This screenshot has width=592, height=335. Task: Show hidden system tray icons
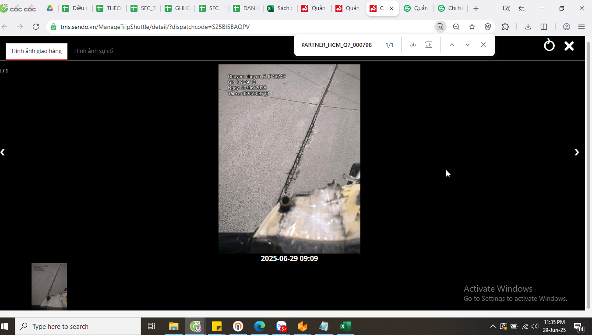point(493,326)
